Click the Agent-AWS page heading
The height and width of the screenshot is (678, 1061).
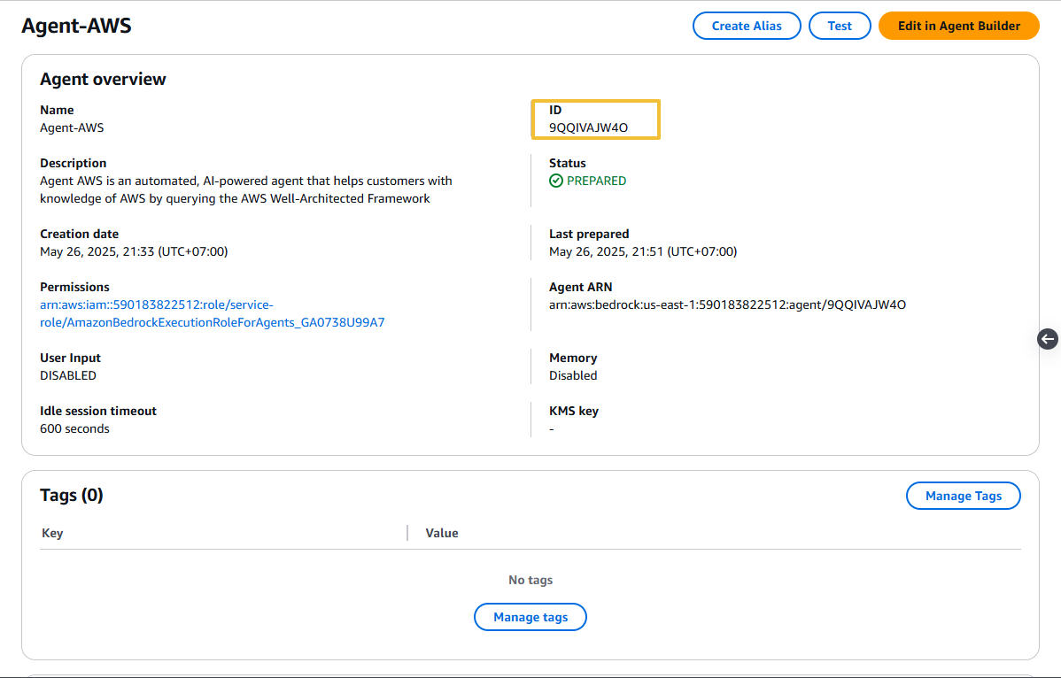(x=76, y=26)
